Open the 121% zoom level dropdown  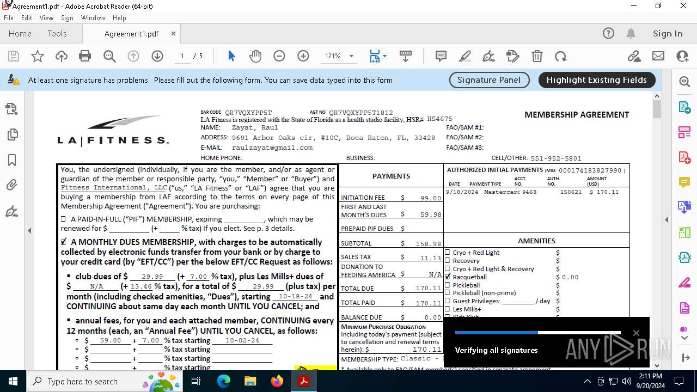tap(351, 56)
